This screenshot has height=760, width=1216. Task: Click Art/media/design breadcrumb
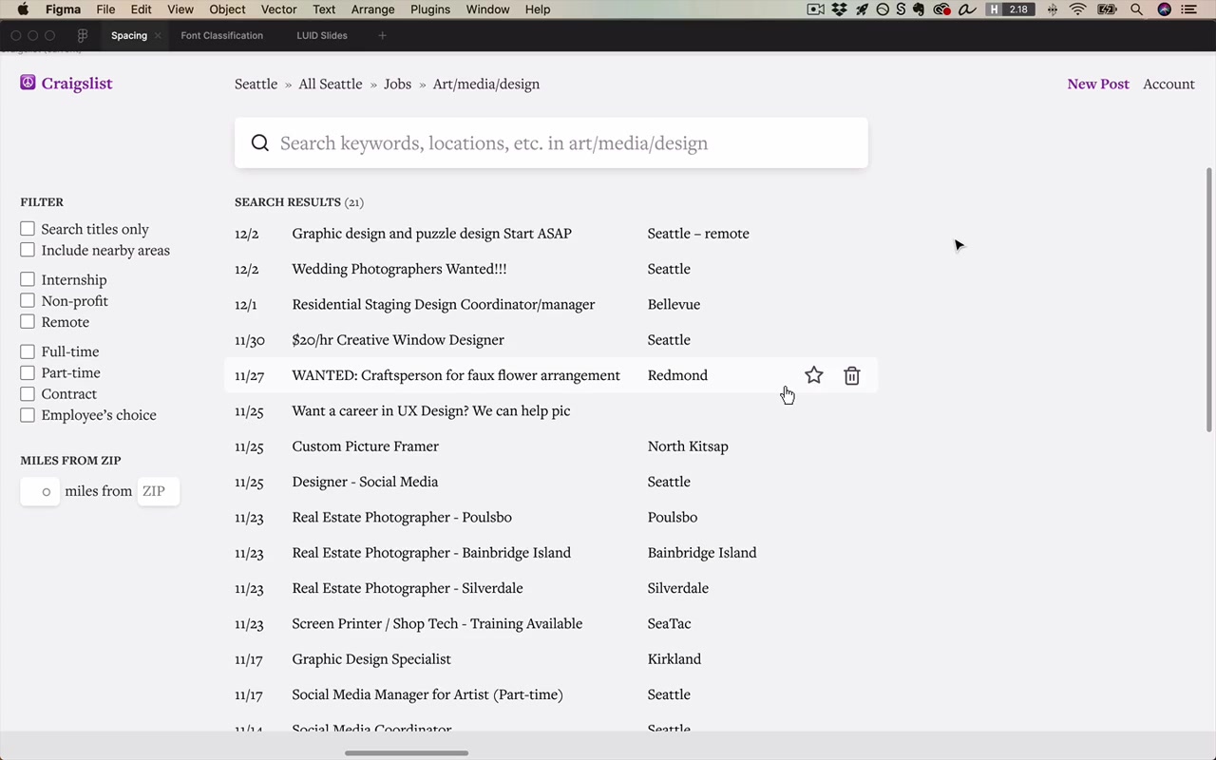[x=486, y=84]
